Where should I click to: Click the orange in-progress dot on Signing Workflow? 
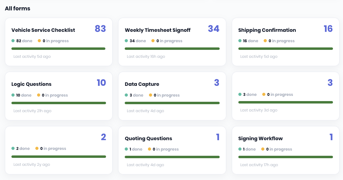(263, 149)
